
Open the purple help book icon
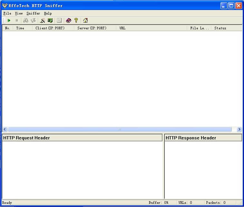[68, 21]
